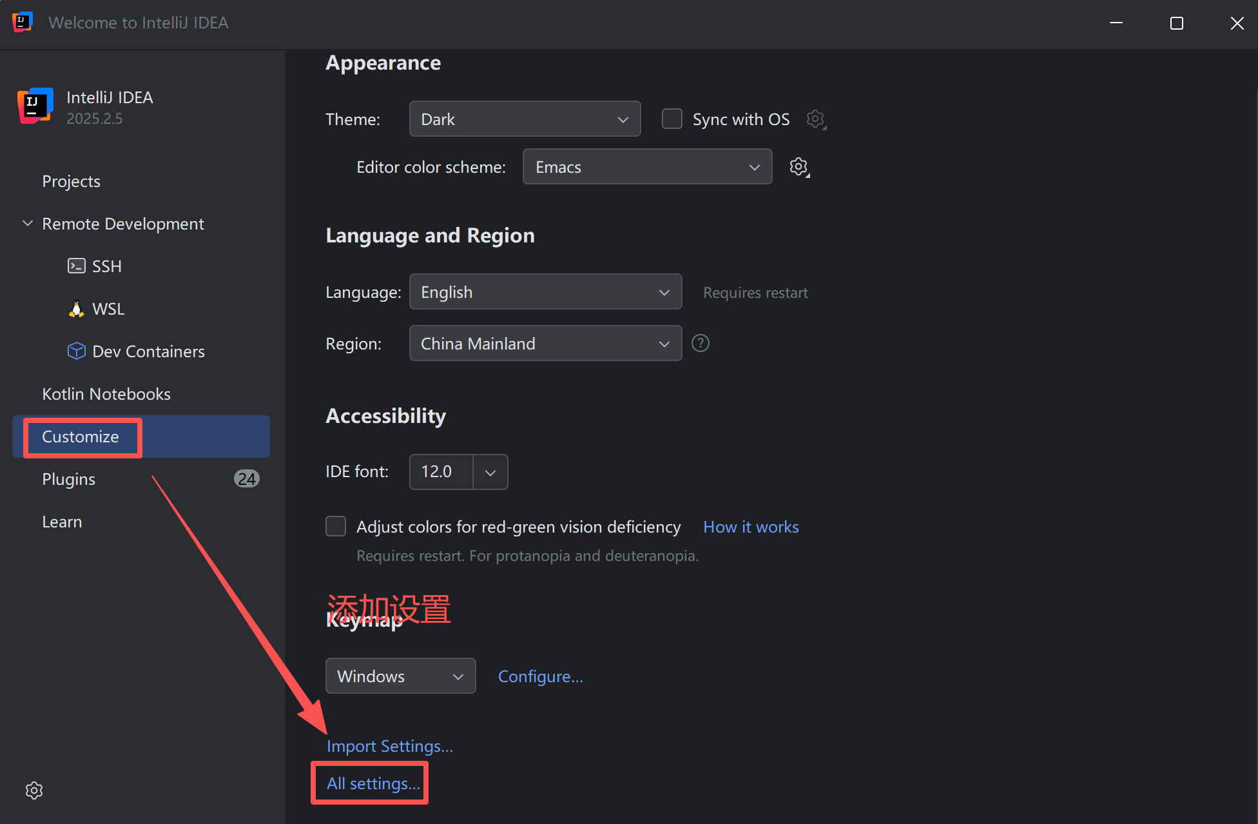Close the Welcome to IntelliJ IDEA window
The image size is (1258, 824).
[x=1237, y=23]
